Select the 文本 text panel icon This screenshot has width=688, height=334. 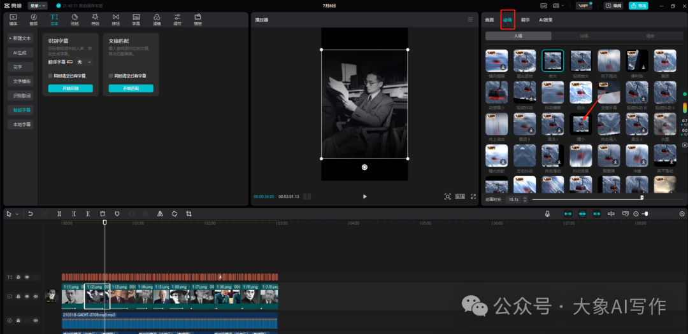[x=54, y=19]
